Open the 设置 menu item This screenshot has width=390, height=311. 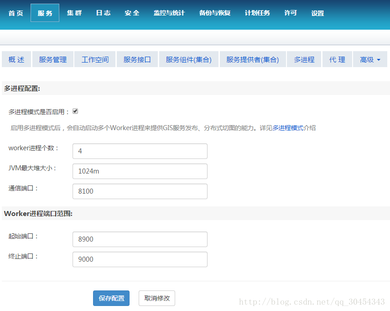click(317, 13)
